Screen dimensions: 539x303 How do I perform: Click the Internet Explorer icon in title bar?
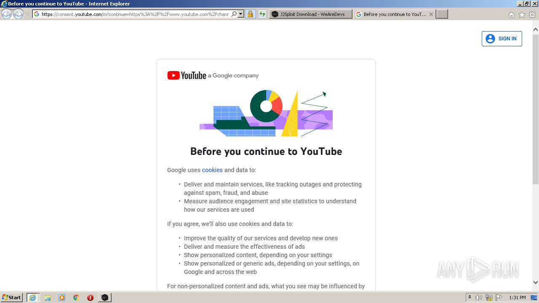[4, 4]
